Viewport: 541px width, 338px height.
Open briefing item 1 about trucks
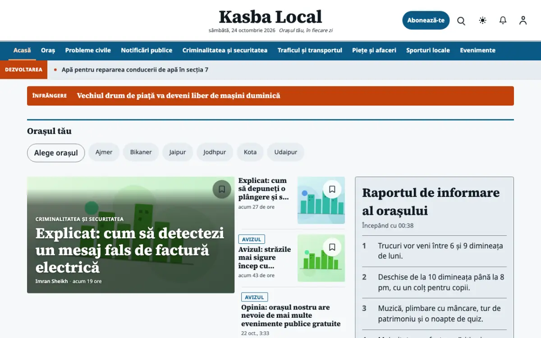pyautogui.click(x=435, y=251)
